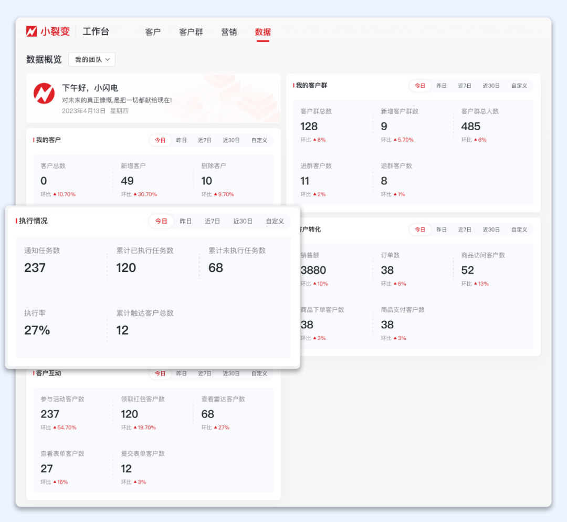Click 昨日 in 我的客户 panel

tap(182, 140)
